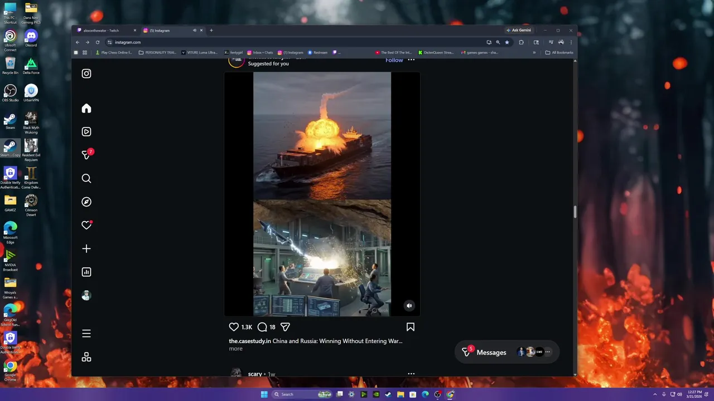Go forward in browser history

(x=88, y=42)
